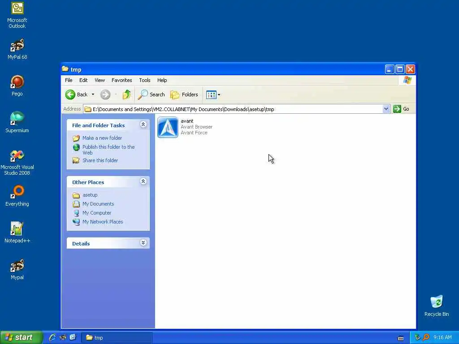Viewport: 459px width, 344px height.
Task: Open Search from the toolbar
Action: pos(152,95)
